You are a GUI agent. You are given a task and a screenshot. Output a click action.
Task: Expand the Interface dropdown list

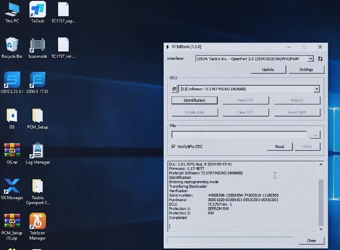click(x=311, y=59)
